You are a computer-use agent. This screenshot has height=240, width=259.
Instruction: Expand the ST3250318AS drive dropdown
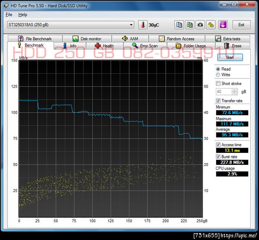point(131,25)
